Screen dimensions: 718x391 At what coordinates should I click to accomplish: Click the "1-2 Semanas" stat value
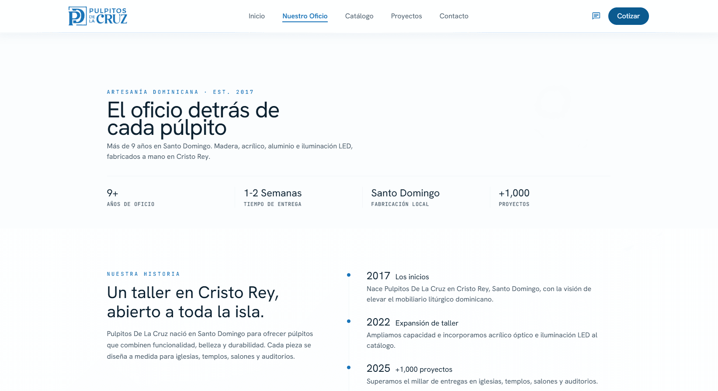(x=273, y=193)
